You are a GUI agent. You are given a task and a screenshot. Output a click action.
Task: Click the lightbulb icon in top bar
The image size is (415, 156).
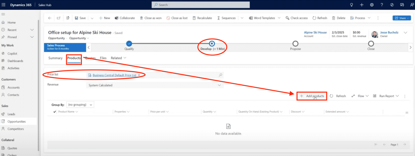click(352, 5)
